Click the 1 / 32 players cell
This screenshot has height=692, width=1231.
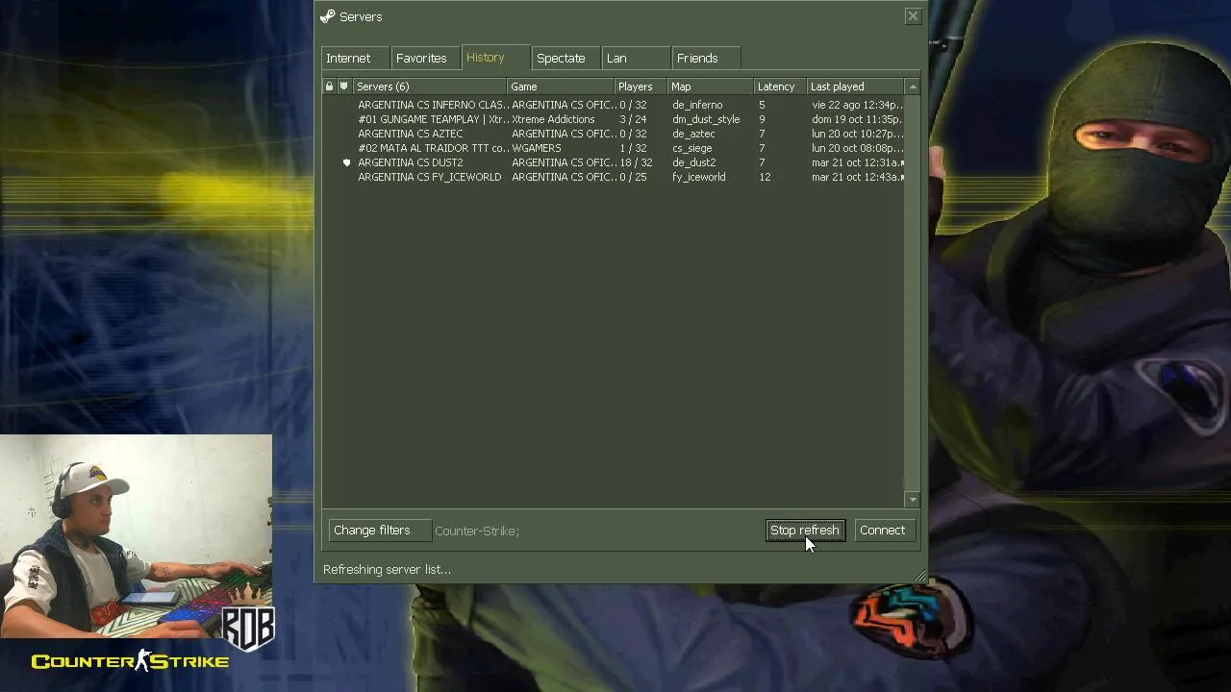(633, 148)
